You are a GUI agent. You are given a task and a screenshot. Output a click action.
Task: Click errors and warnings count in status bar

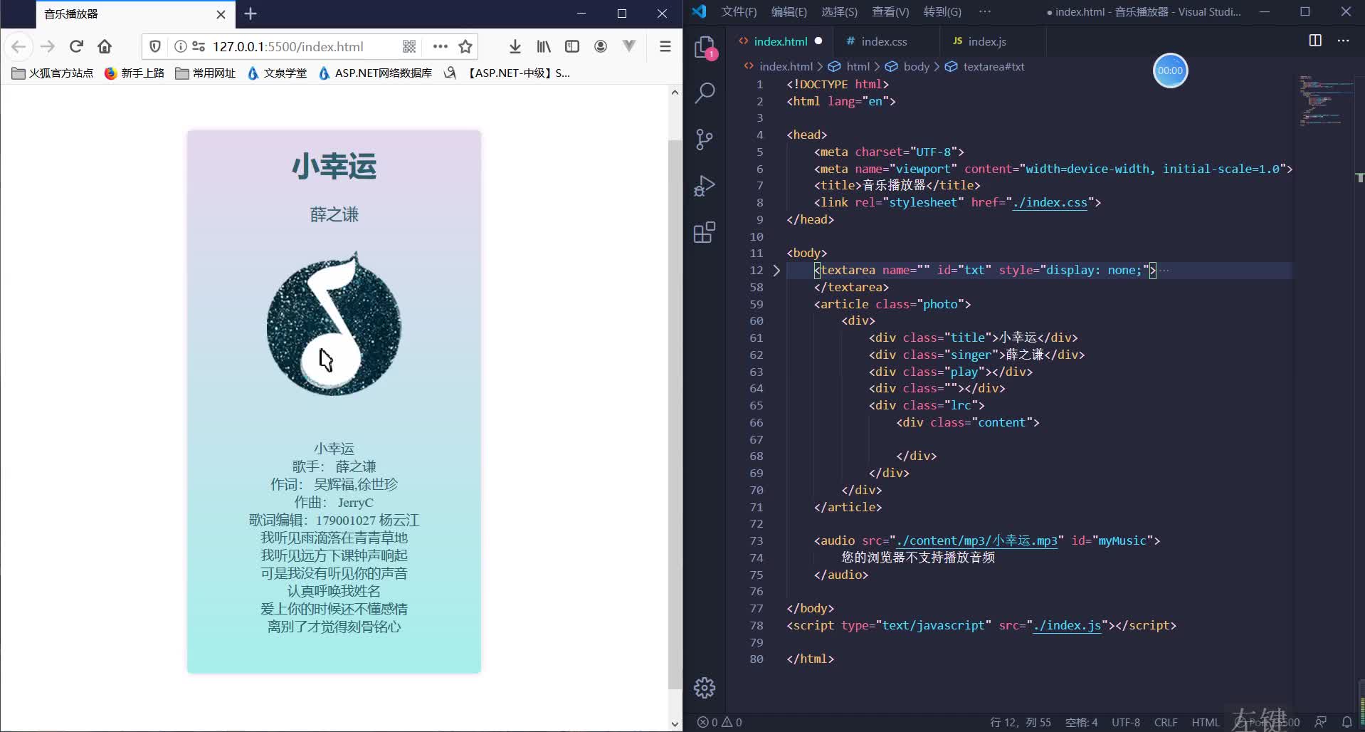[x=720, y=722]
